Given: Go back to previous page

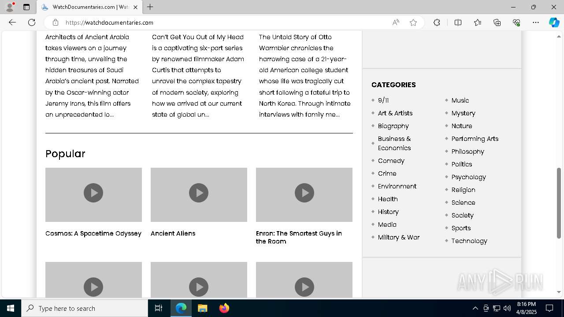Looking at the screenshot, I should [x=12, y=22].
